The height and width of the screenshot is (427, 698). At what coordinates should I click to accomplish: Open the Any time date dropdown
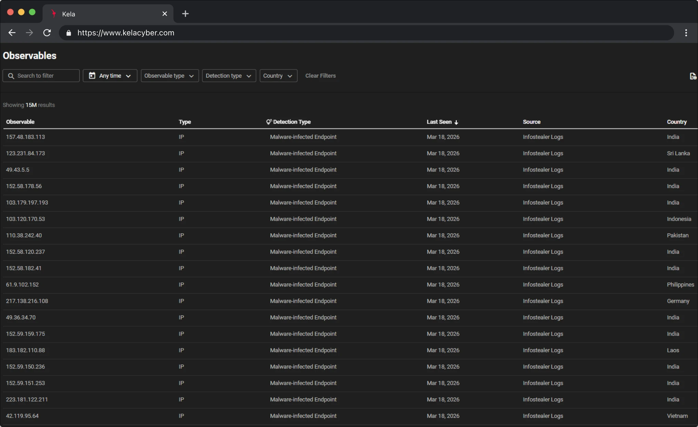(110, 76)
